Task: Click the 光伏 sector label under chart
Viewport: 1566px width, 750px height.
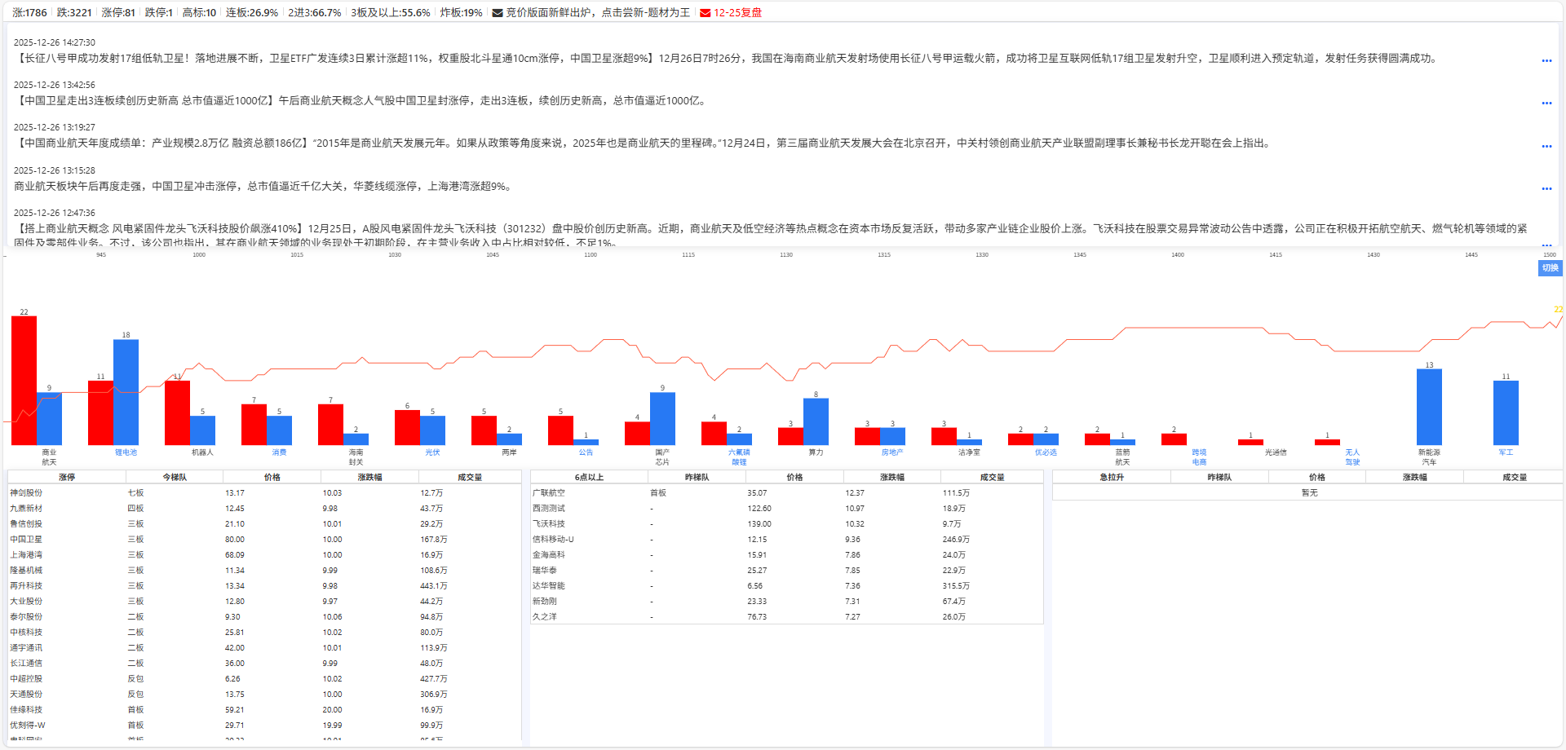Action: pyautogui.click(x=432, y=452)
